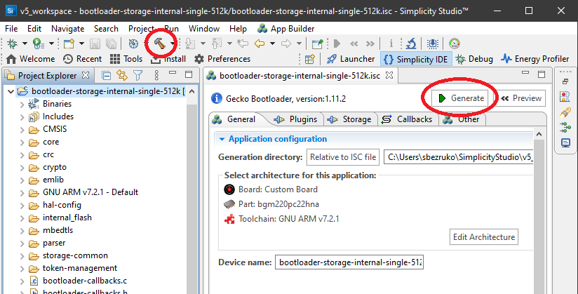Screen dimensions: 578x294
Task: Open the Energy Profiler perspective
Action: pyautogui.click(x=535, y=59)
